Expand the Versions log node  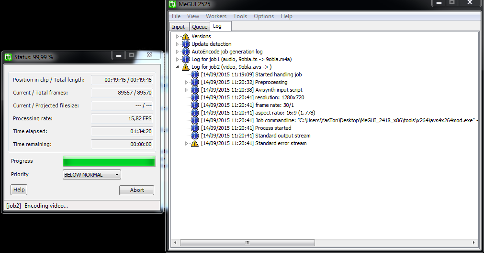(x=177, y=36)
